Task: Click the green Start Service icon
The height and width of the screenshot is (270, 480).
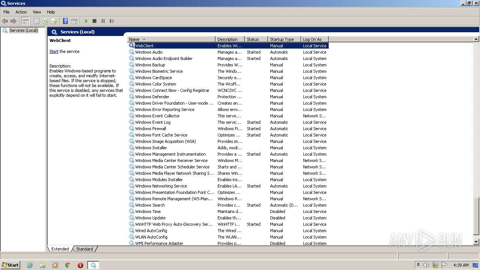Action: [86, 21]
